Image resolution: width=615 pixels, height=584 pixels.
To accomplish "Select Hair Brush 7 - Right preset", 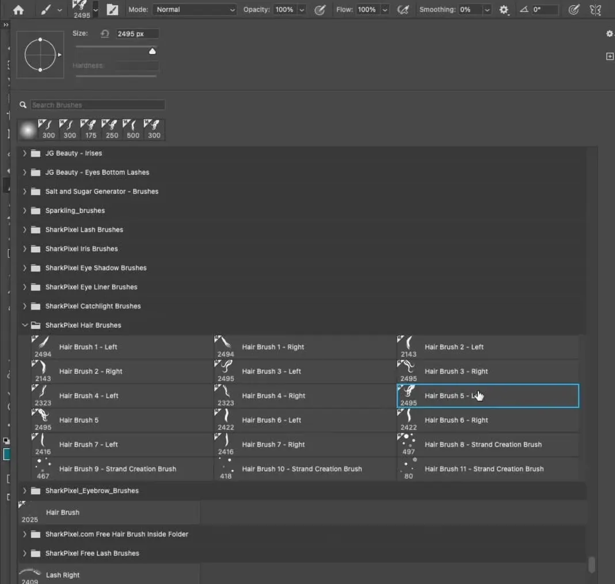I will [x=305, y=444].
